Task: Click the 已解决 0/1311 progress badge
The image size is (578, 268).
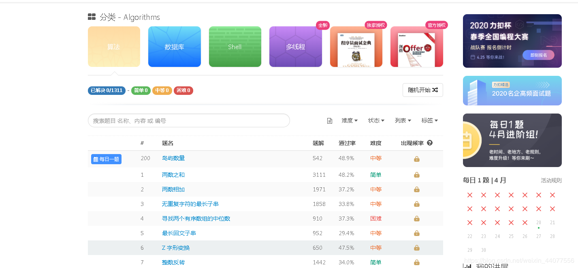Action: pos(107,90)
